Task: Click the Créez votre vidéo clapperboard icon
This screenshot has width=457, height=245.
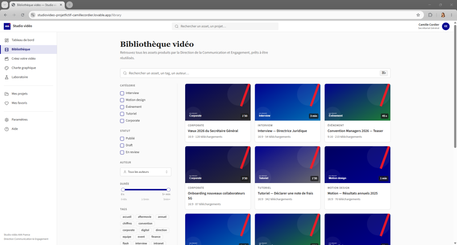Action: pos(7,59)
